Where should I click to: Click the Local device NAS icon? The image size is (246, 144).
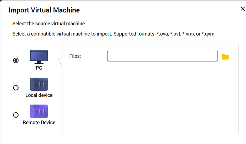pos(39,84)
